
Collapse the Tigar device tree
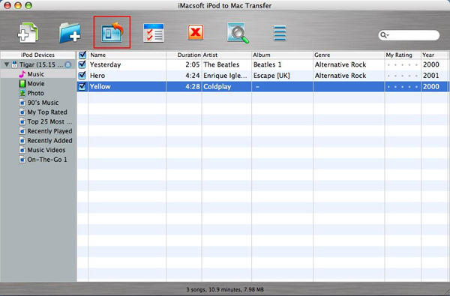6,65
